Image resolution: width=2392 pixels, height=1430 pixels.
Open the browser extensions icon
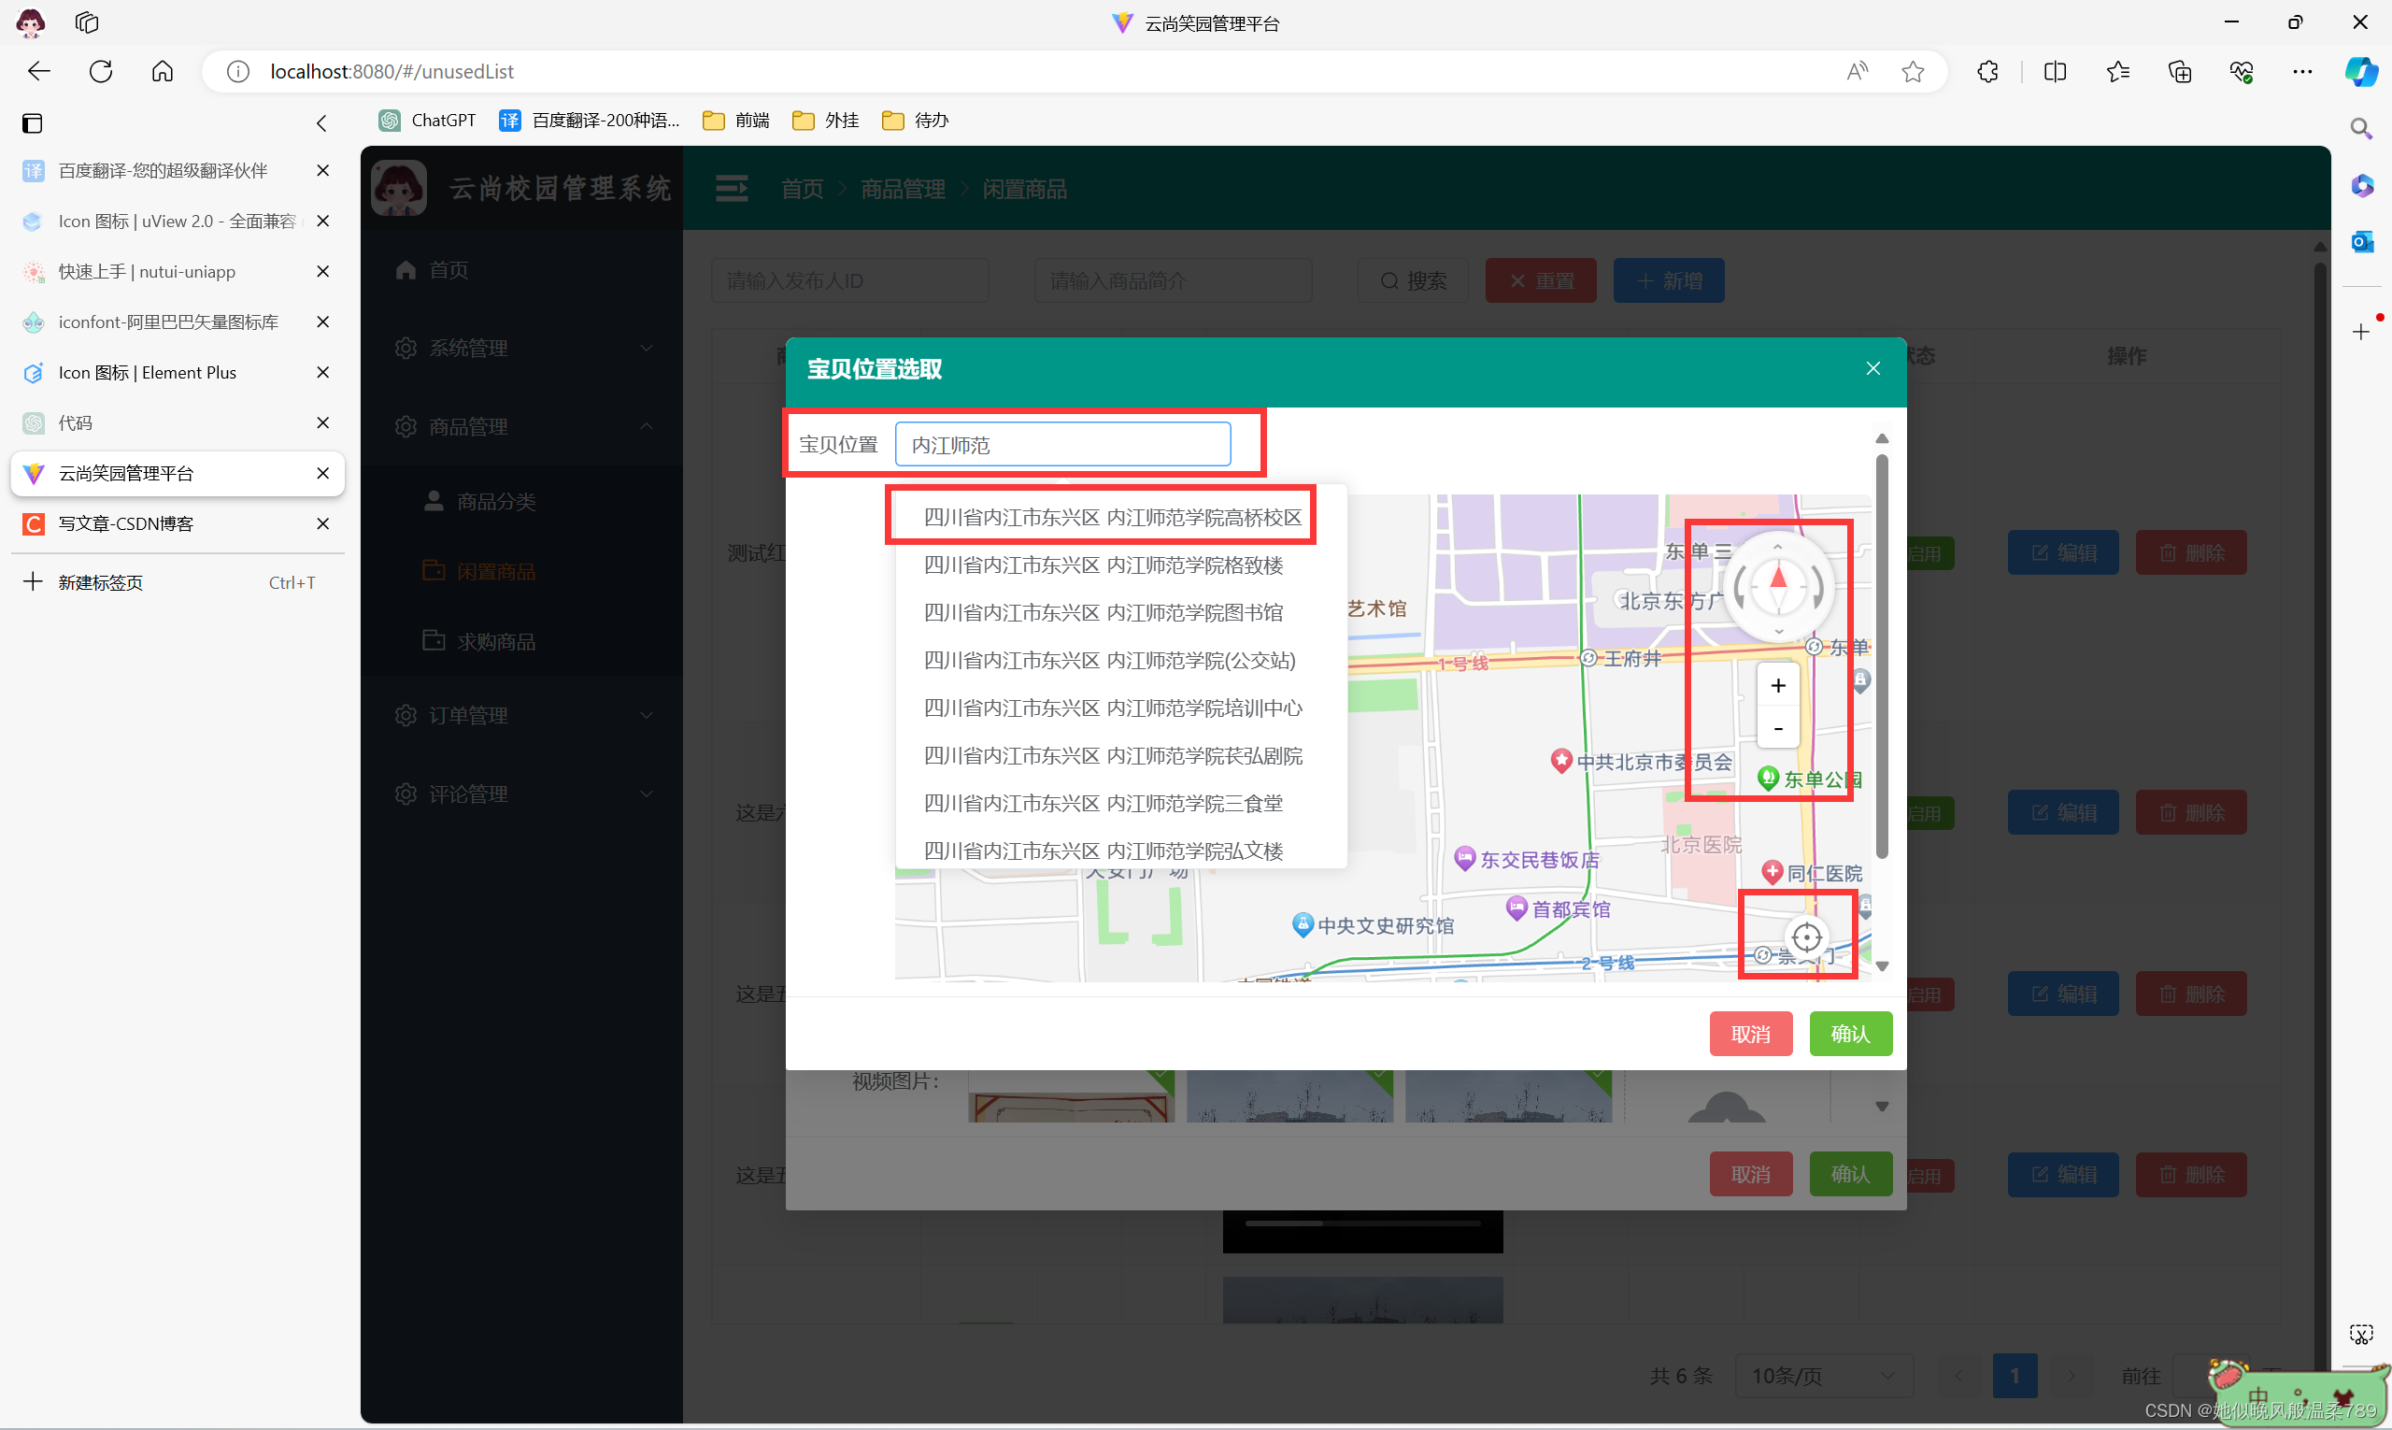[x=1987, y=71]
